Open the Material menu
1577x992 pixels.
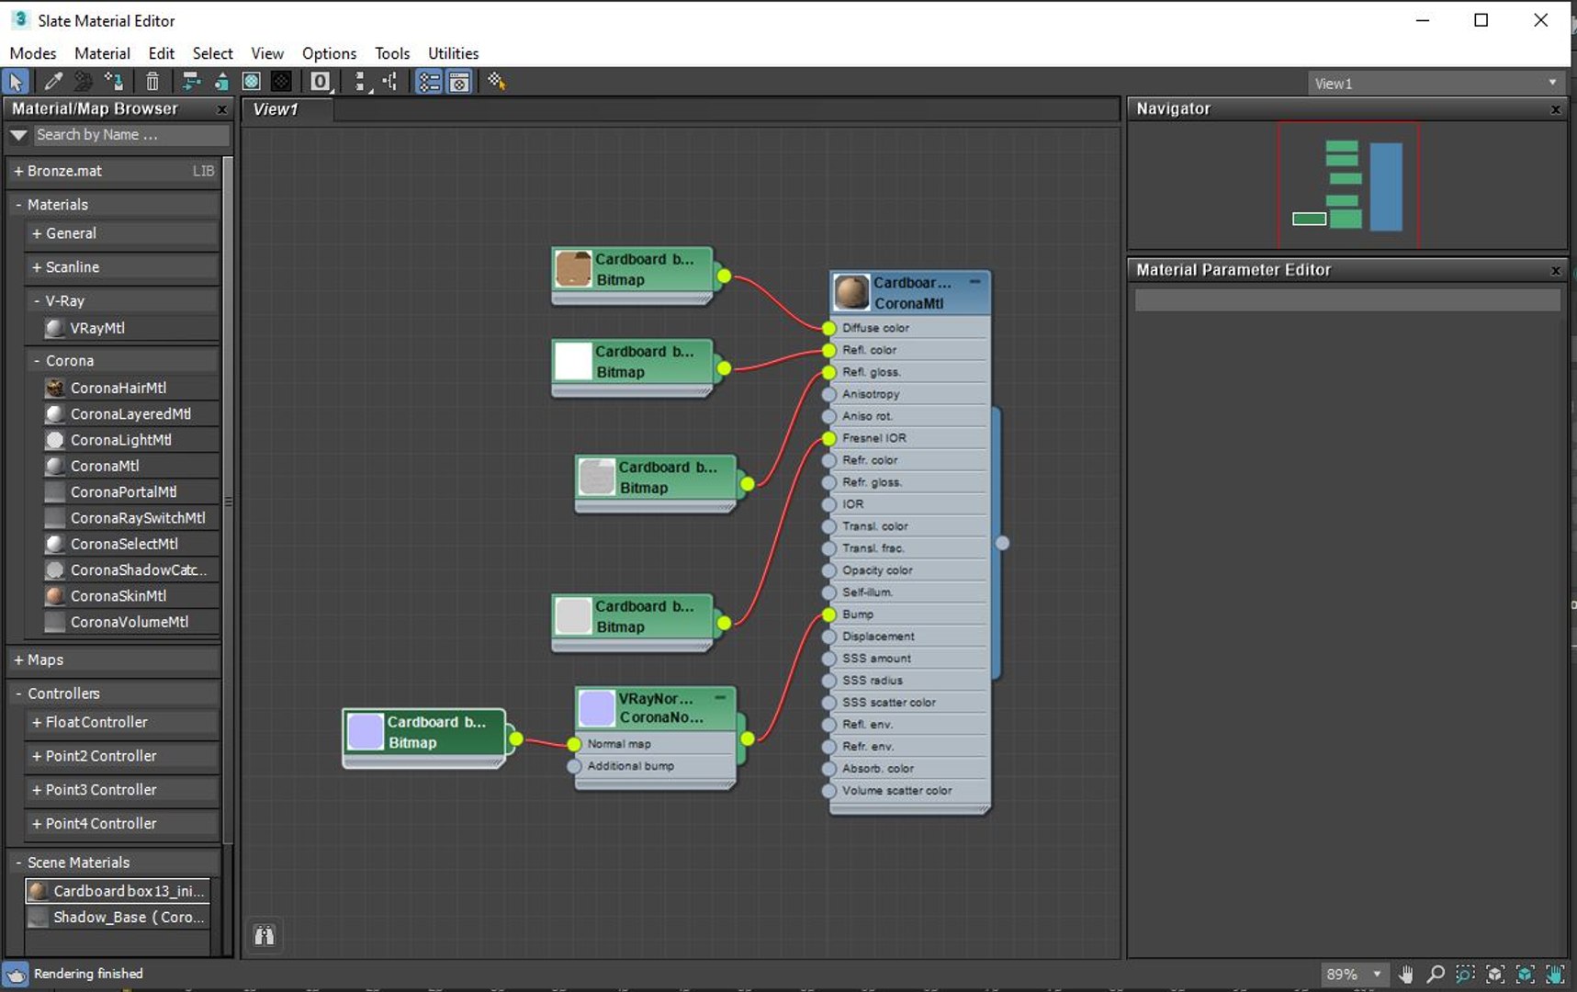click(x=102, y=53)
